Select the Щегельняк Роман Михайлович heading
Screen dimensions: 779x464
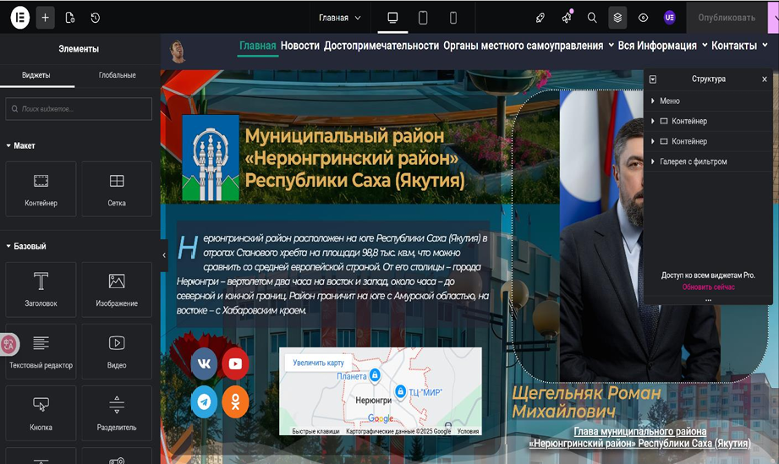coord(586,402)
